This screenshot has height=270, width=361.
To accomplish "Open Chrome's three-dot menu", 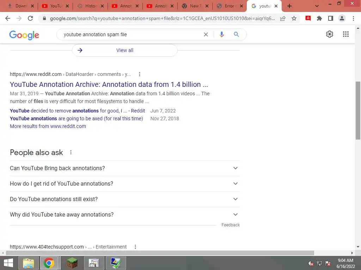I will pos(353,18).
